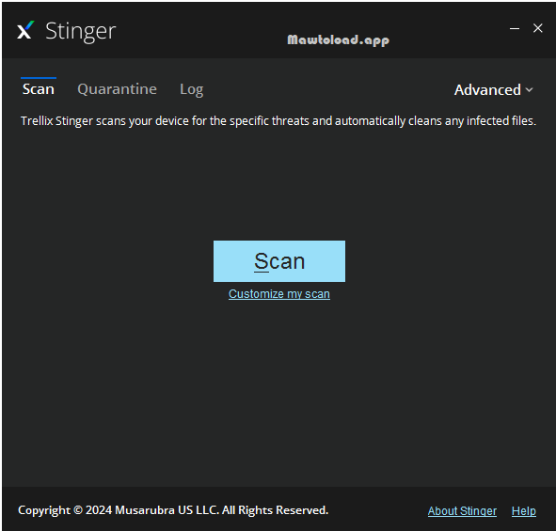Close the Stinger window
This screenshot has width=556, height=531.
tap(538, 28)
